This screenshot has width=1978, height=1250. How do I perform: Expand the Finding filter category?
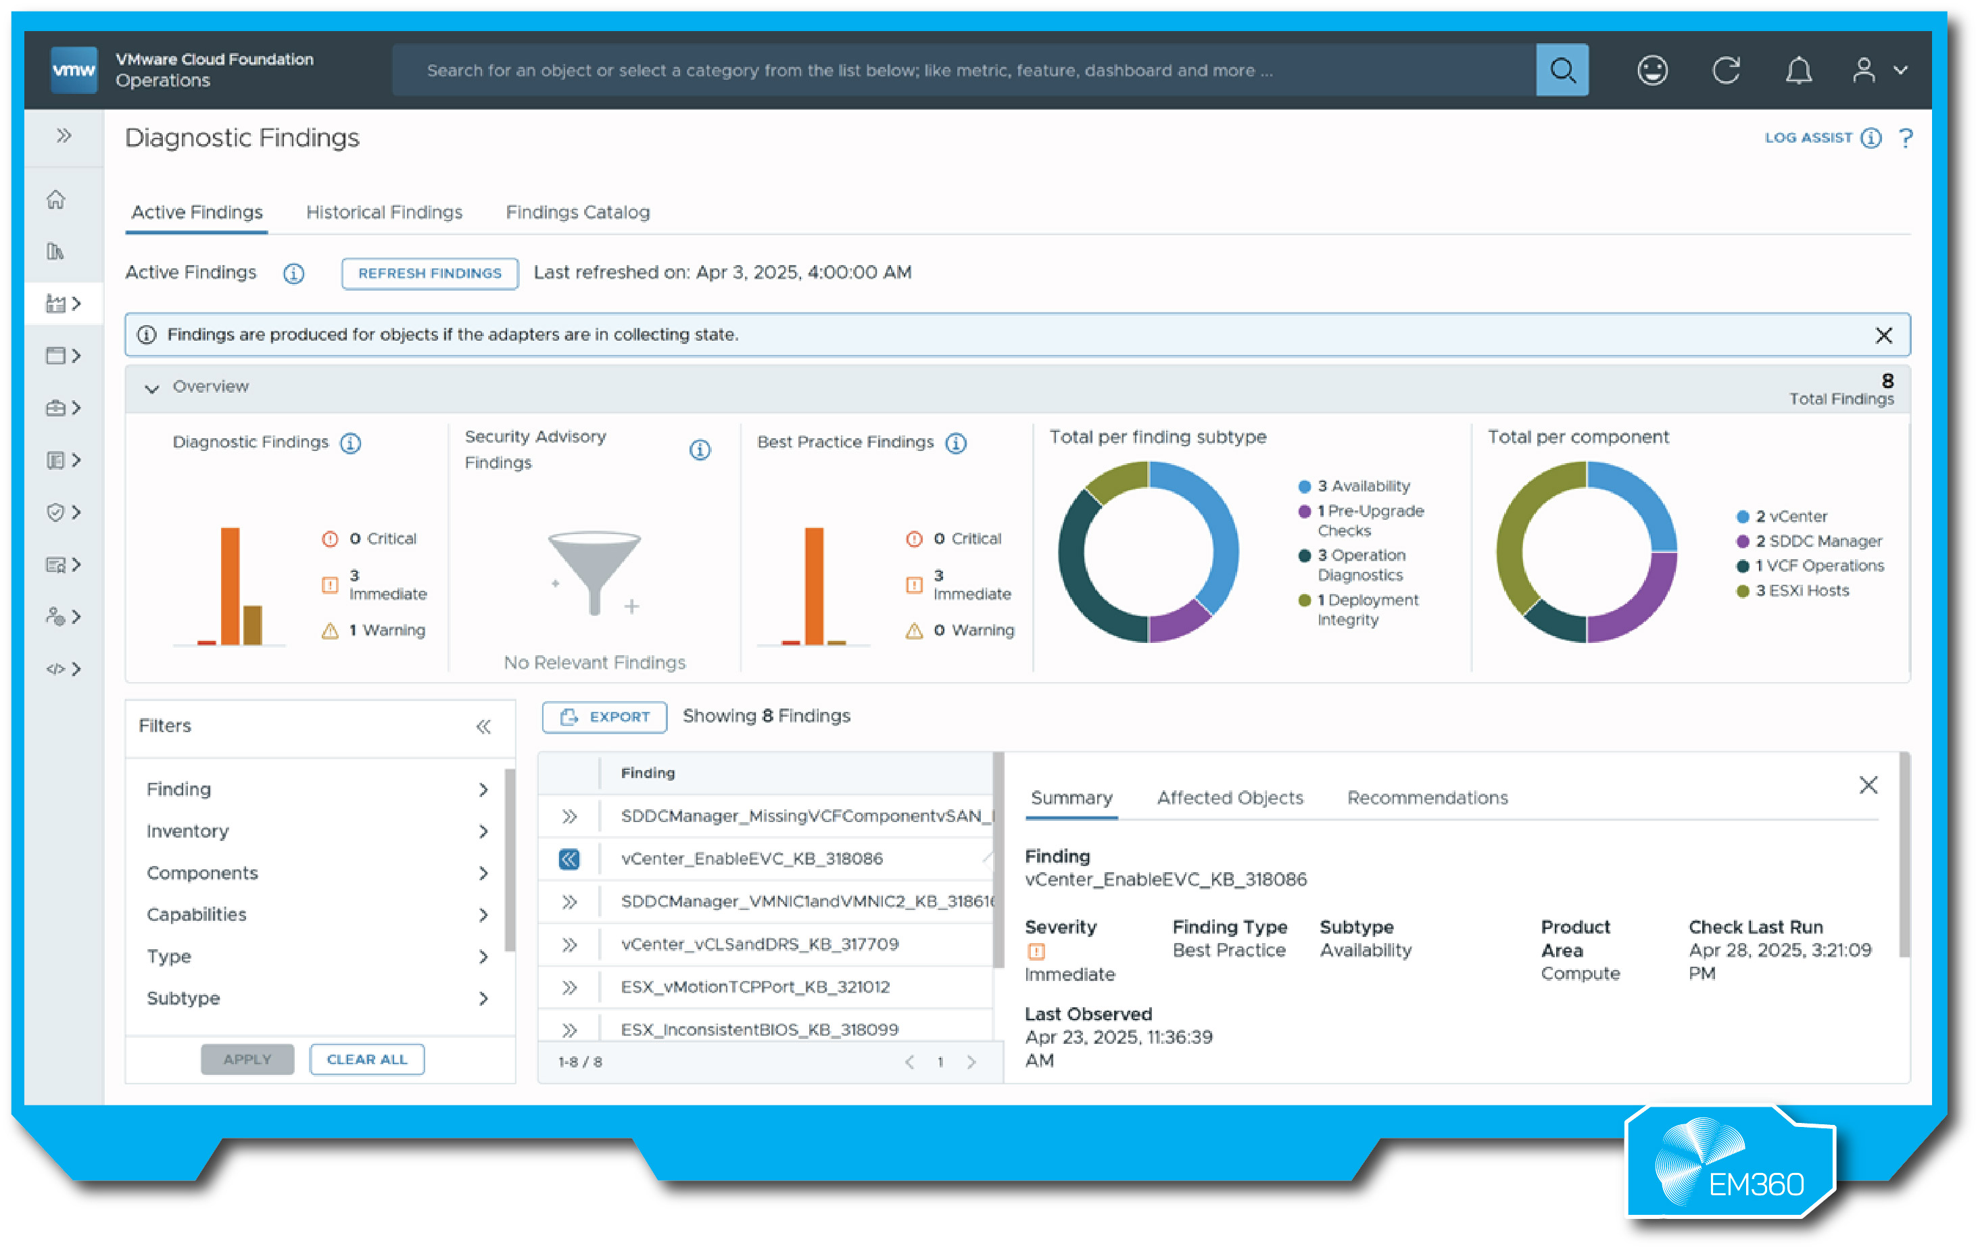484,789
